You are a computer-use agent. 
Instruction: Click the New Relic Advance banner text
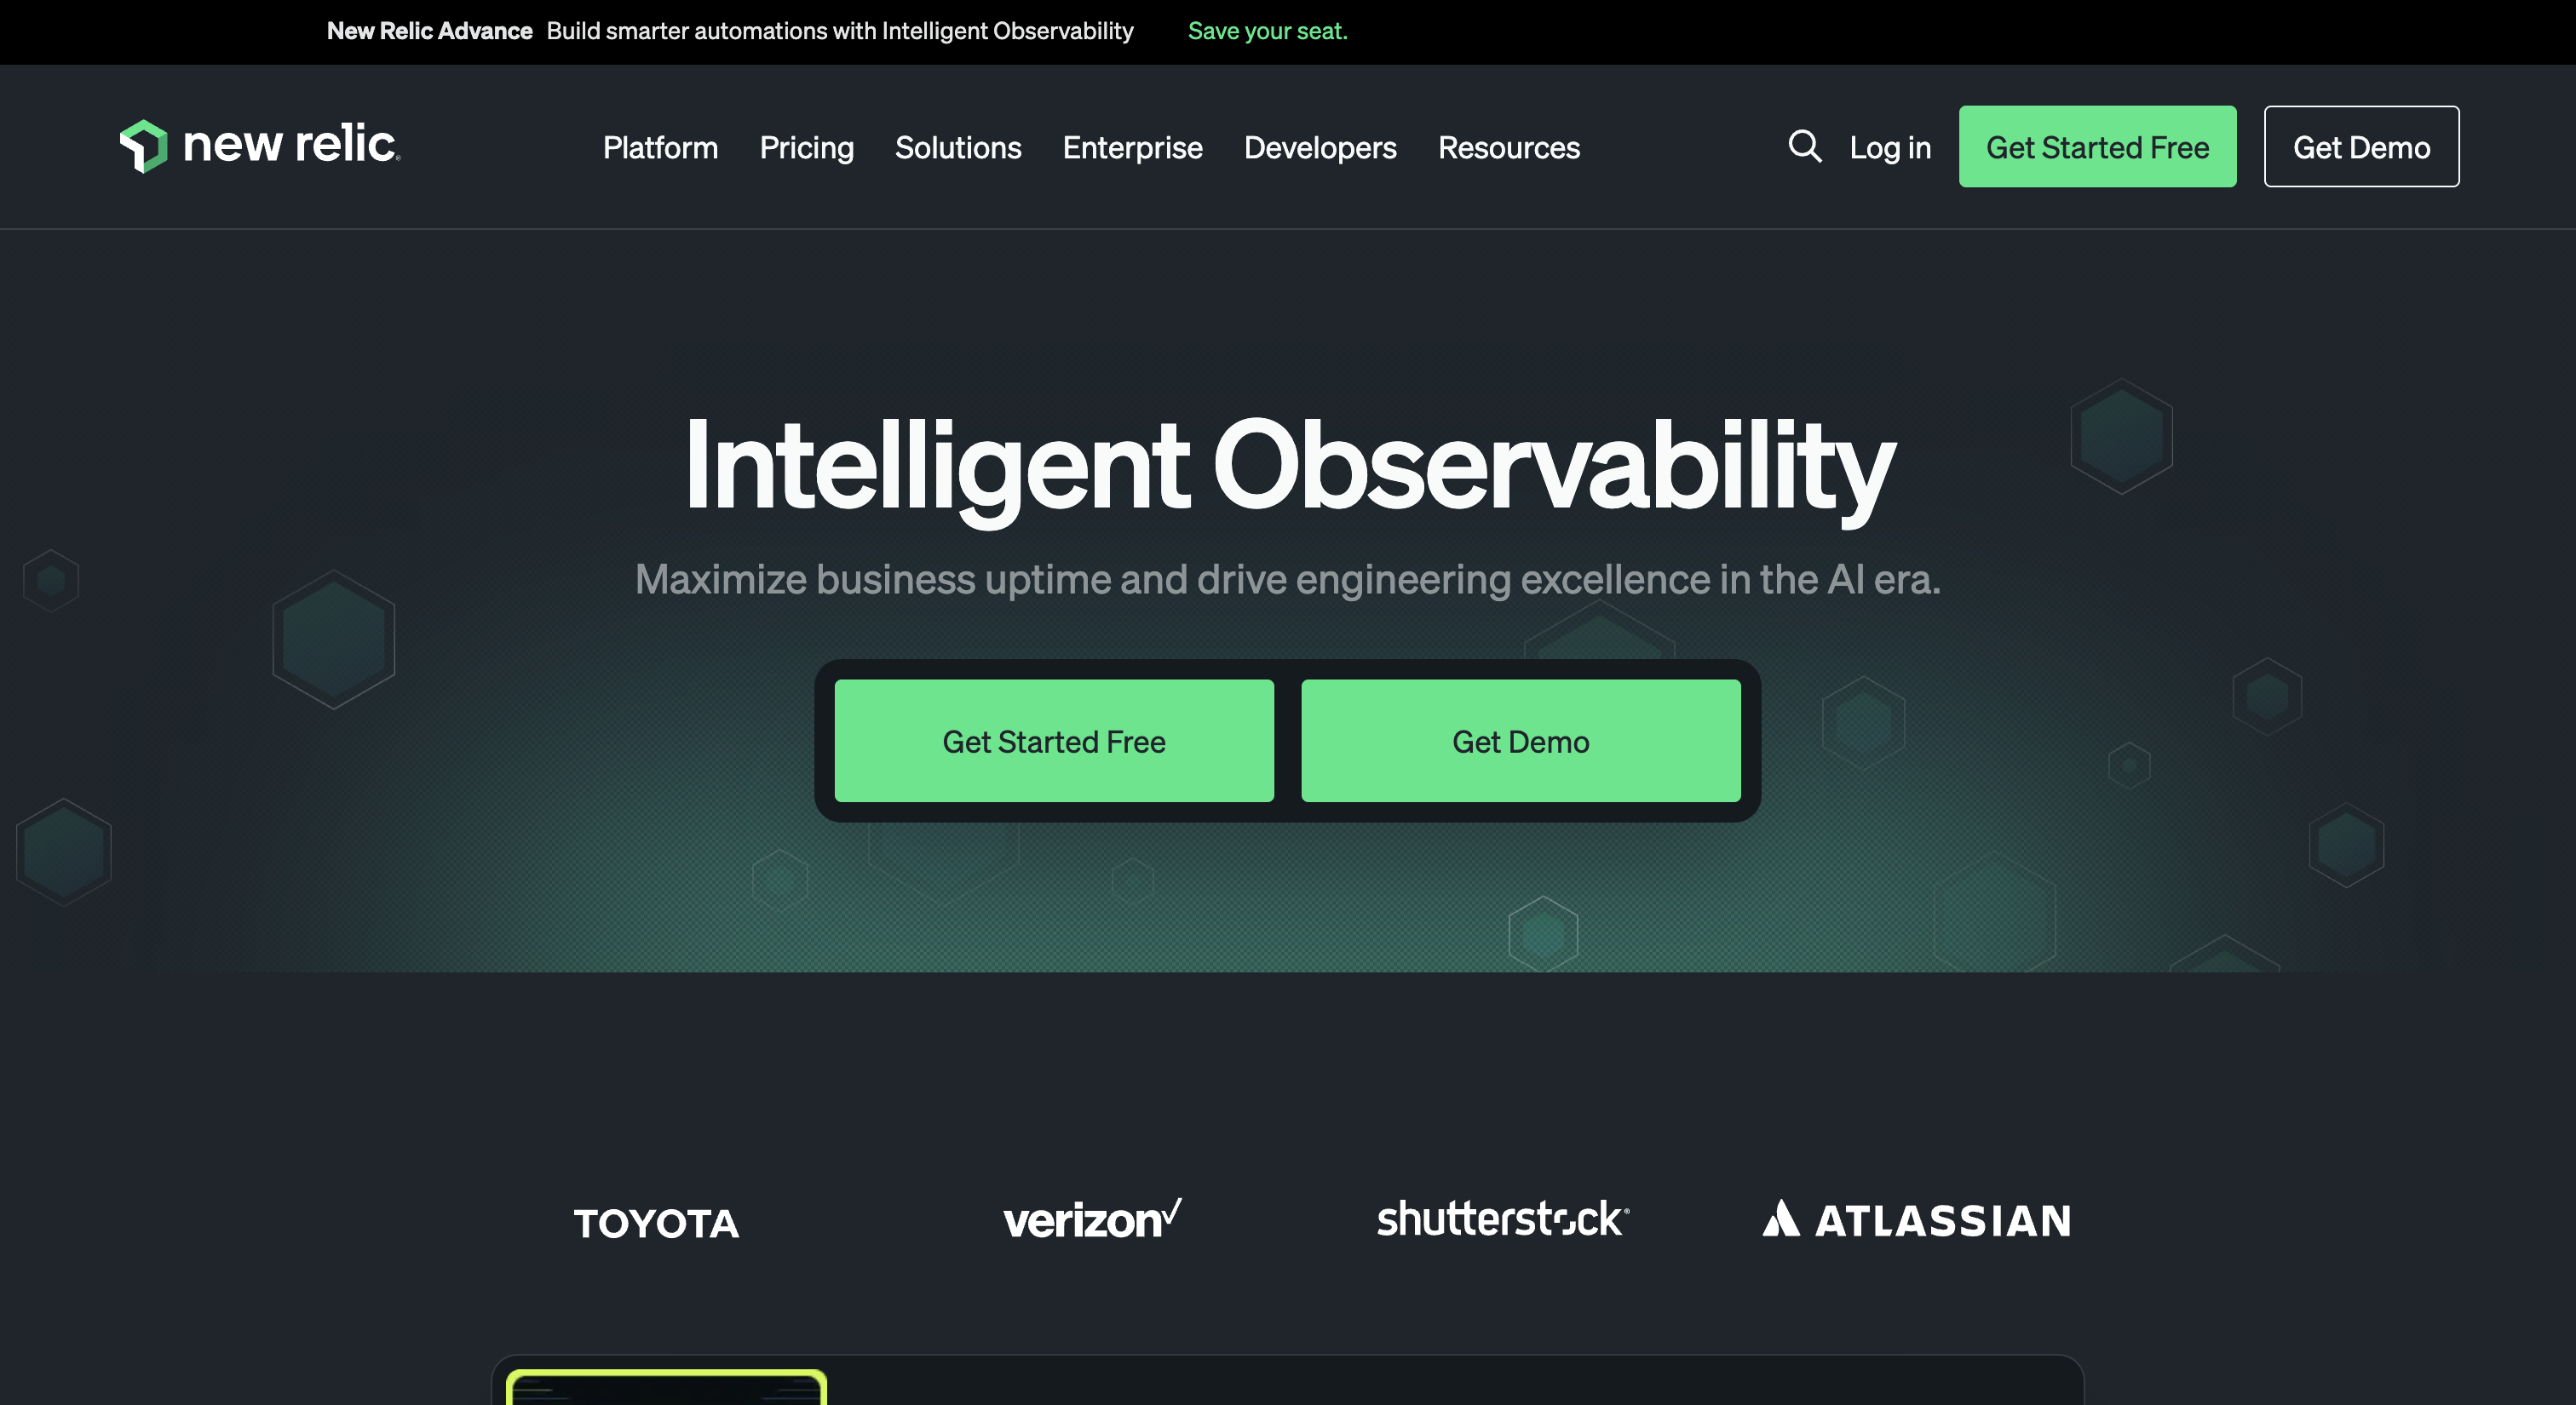tap(429, 31)
